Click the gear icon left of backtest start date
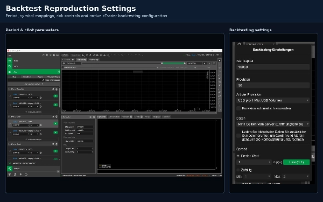Image resolution: width=323 pixels, height=202 pixels. [64, 63]
